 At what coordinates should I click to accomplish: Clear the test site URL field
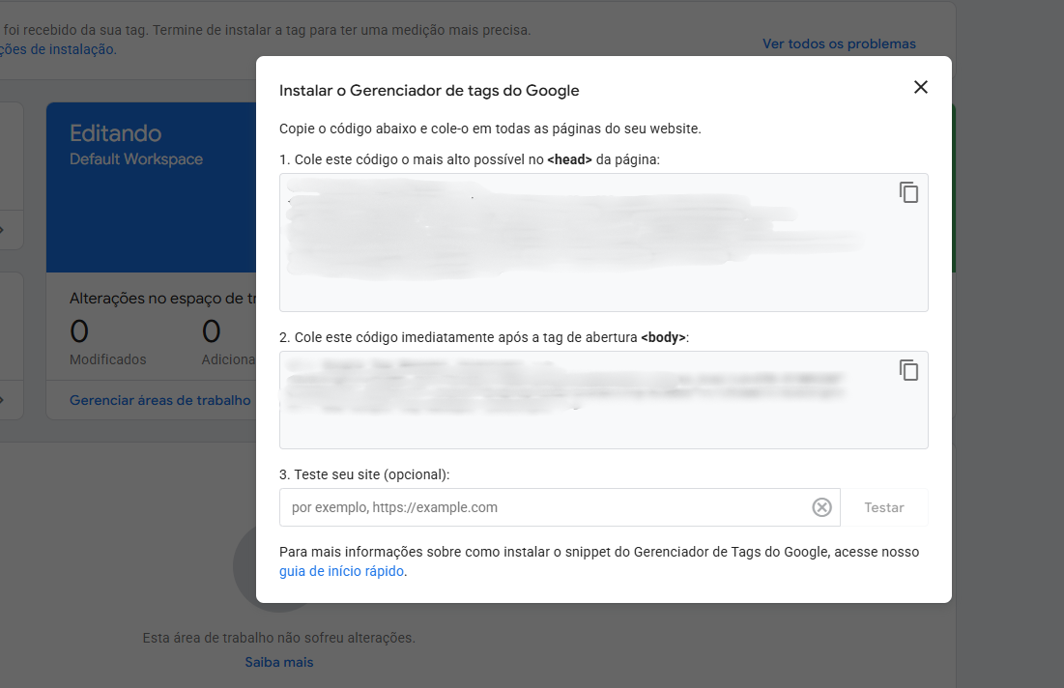[821, 507]
